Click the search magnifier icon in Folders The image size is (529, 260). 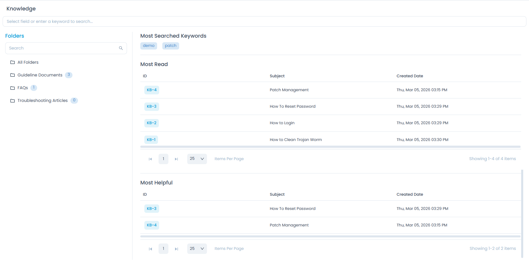pyautogui.click(x=121, y=48)
